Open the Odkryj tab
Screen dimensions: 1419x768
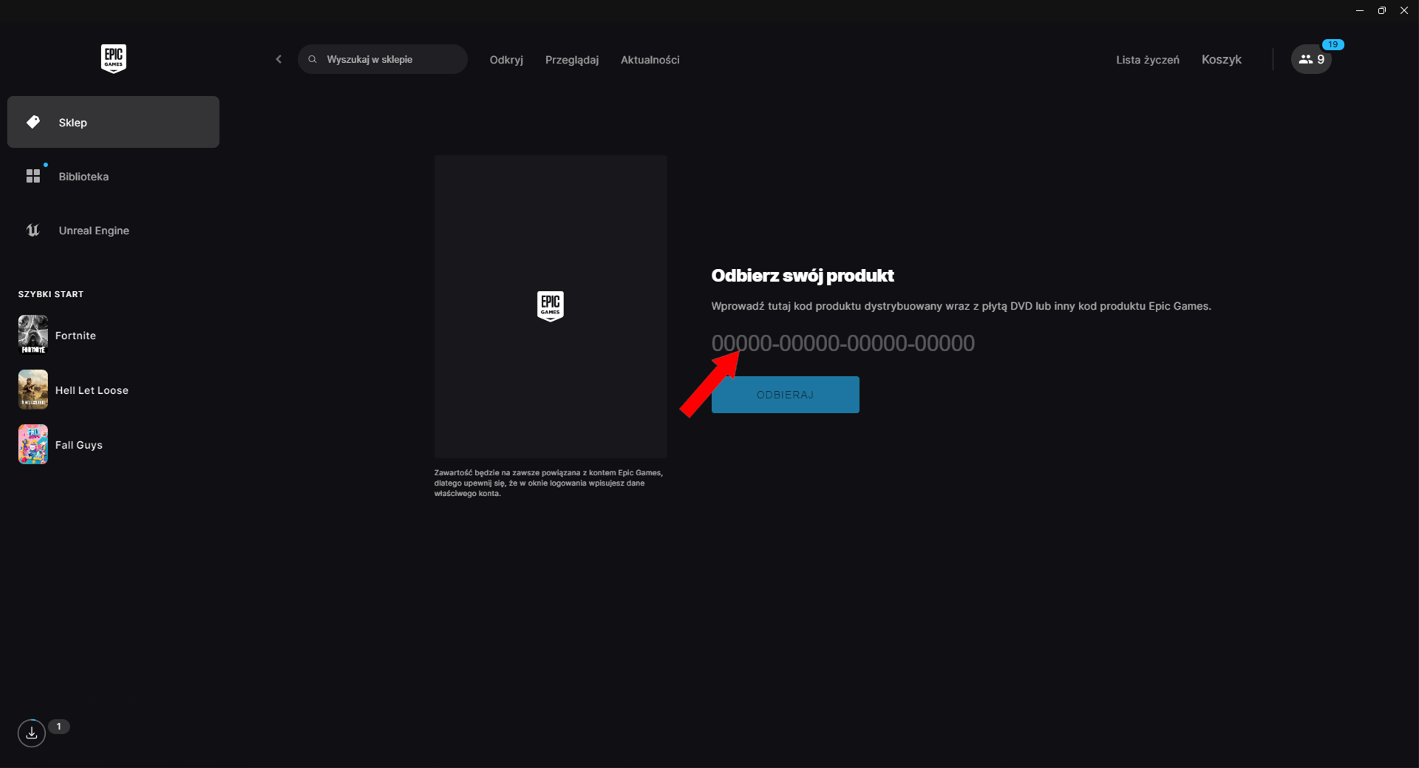tap(506, 60)
